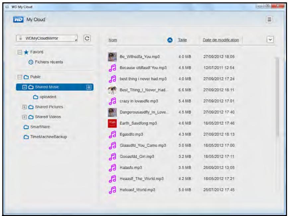Select the Favoris star icon
Screen dimensions: 288x216
(x=26, y=52)
